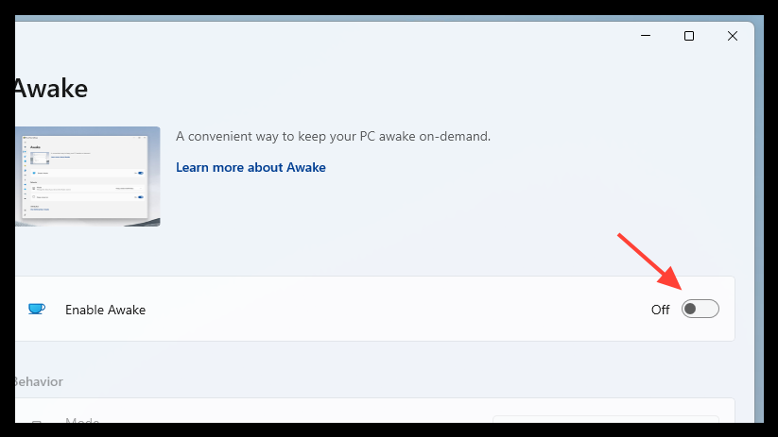778x437 pixels.
Task: Click the Awake coffee cup icon
Action: [x=37, y=310]
